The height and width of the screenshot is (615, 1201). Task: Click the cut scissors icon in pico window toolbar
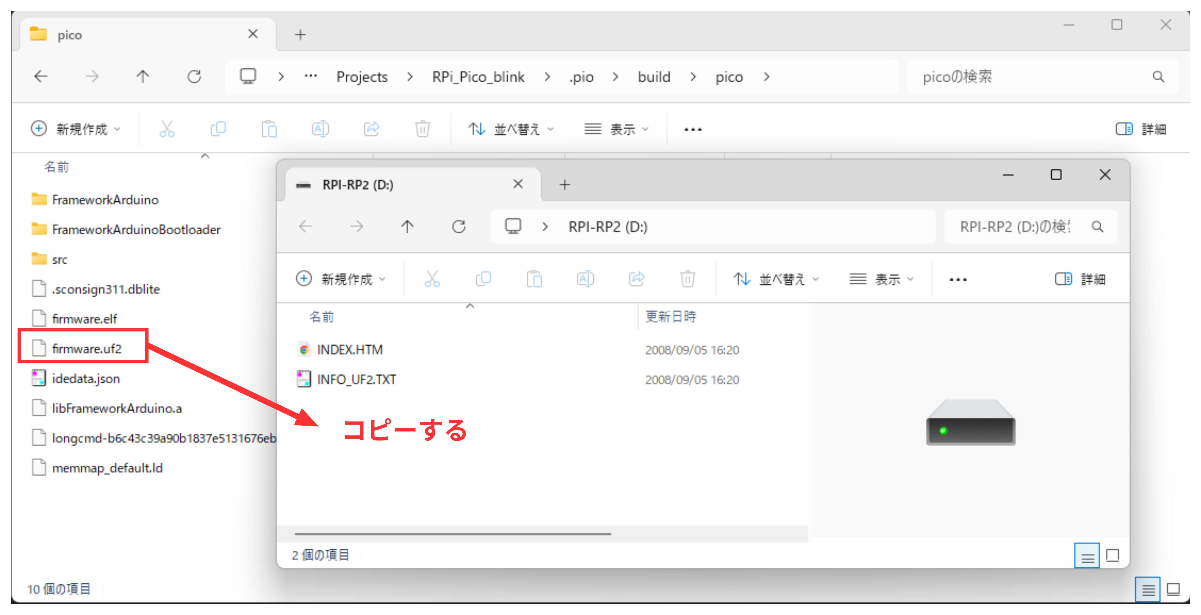click(166, 129)
